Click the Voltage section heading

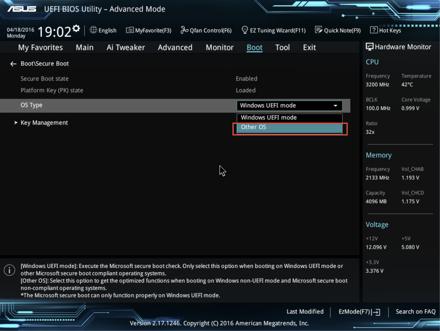pos(377,225)
